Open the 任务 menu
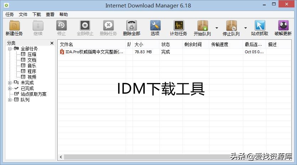The image size is (297, 165). (10, 15)
